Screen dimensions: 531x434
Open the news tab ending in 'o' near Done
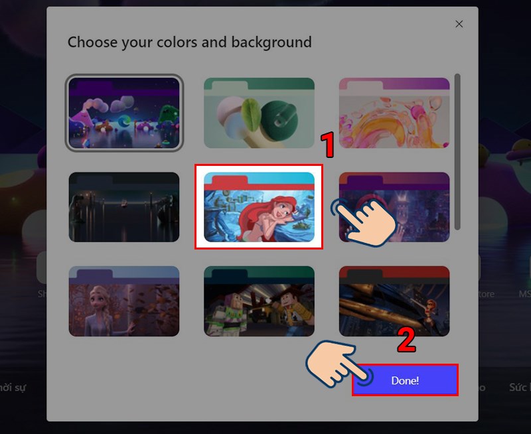coord(483,388)
